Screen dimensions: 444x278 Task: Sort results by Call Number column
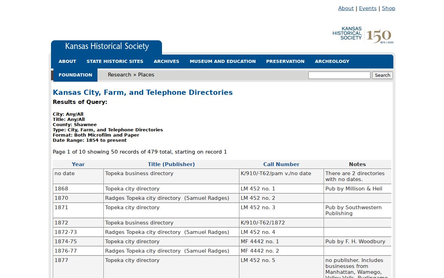(x=281, y=164)
